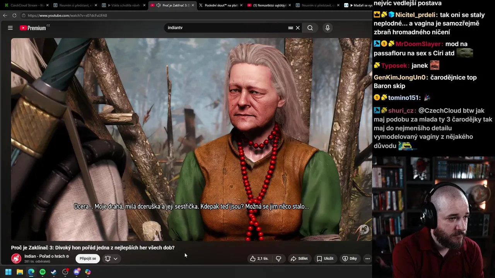Viewport: 495px width, 278px height.
Task: Open Indian - Pořad o hrách channel link
Action: tap(44, 256)
